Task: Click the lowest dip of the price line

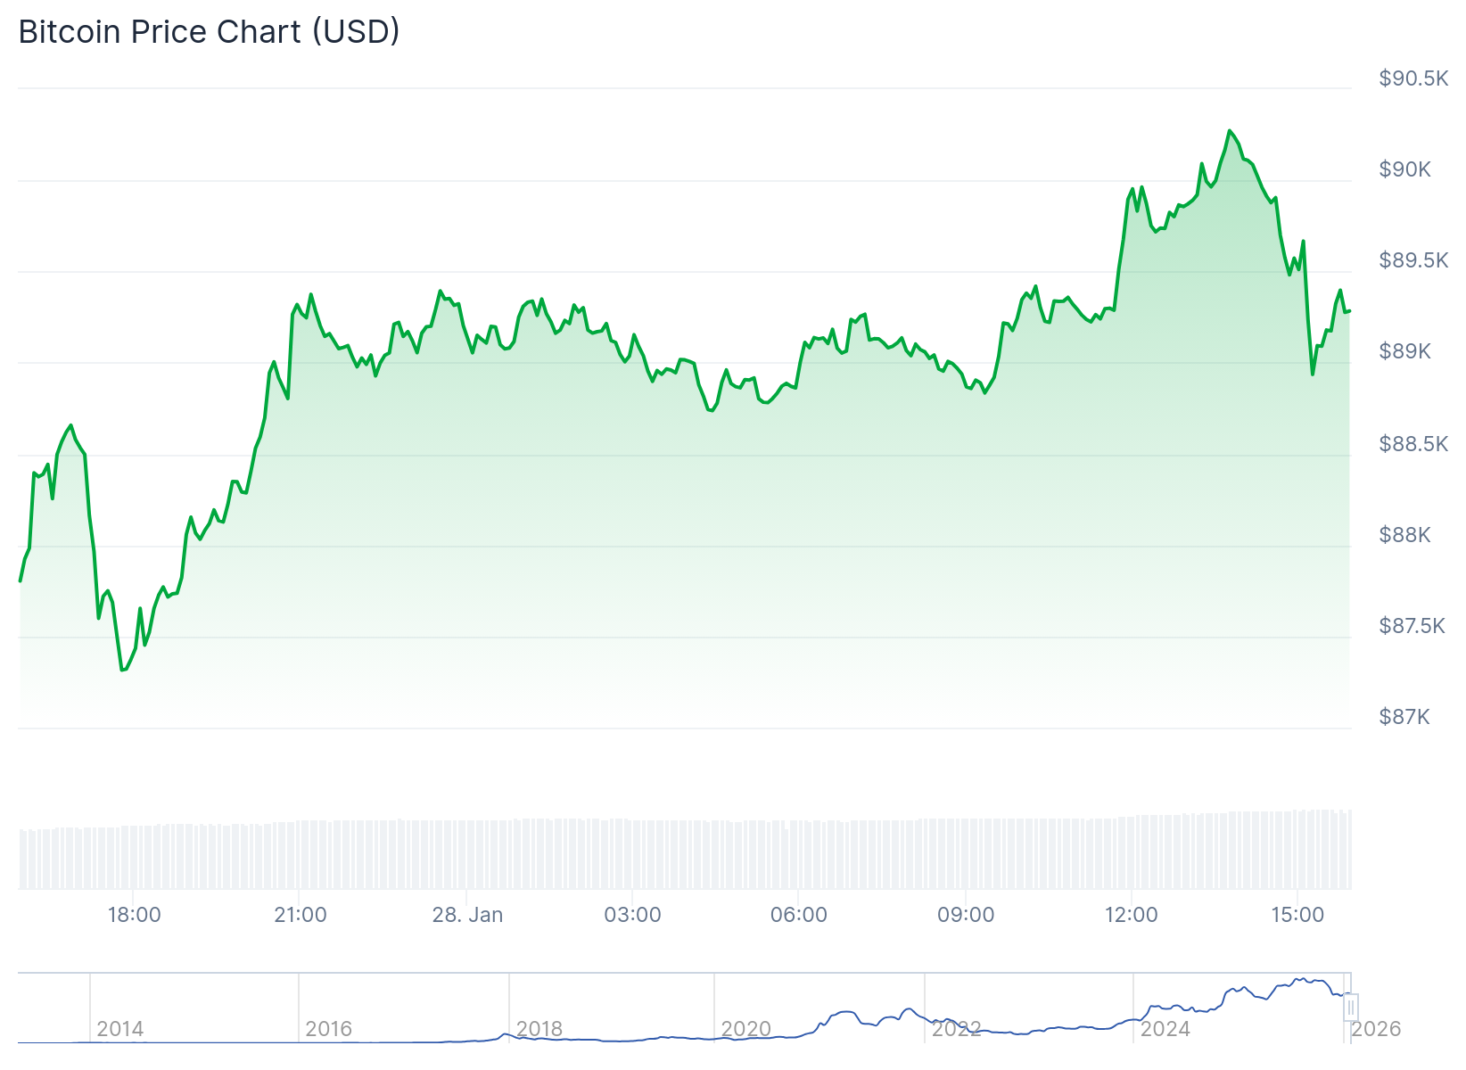Action: 121,670
